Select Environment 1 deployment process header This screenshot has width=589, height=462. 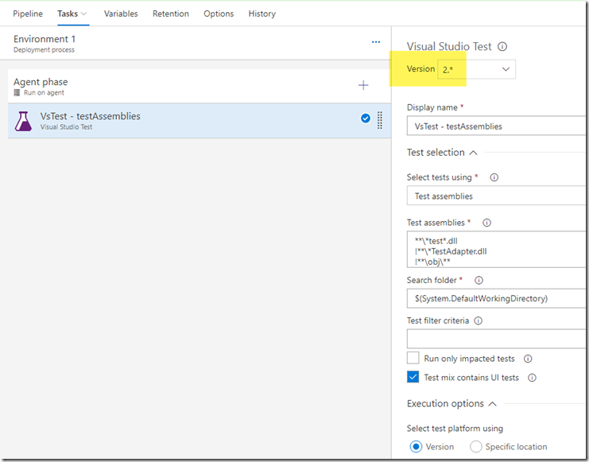pos(196,43)
